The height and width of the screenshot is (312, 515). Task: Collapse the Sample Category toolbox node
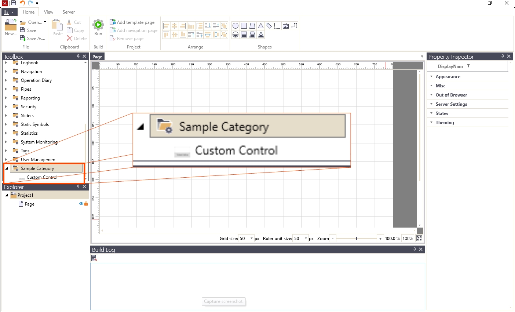tap(7, 168)
